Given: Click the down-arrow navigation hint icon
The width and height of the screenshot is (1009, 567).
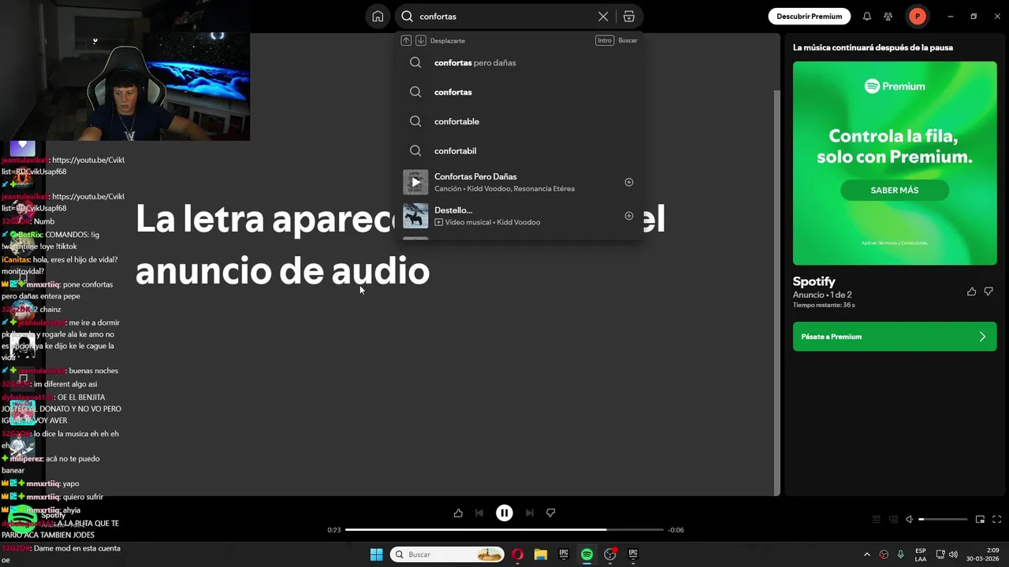Looking at the screenshot, I should [420, 40].
